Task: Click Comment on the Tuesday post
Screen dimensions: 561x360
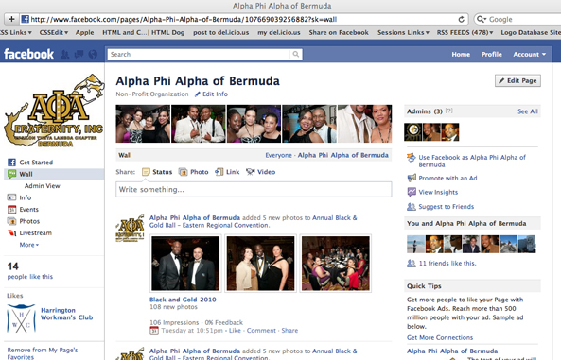Action: (x=261, y=331)
